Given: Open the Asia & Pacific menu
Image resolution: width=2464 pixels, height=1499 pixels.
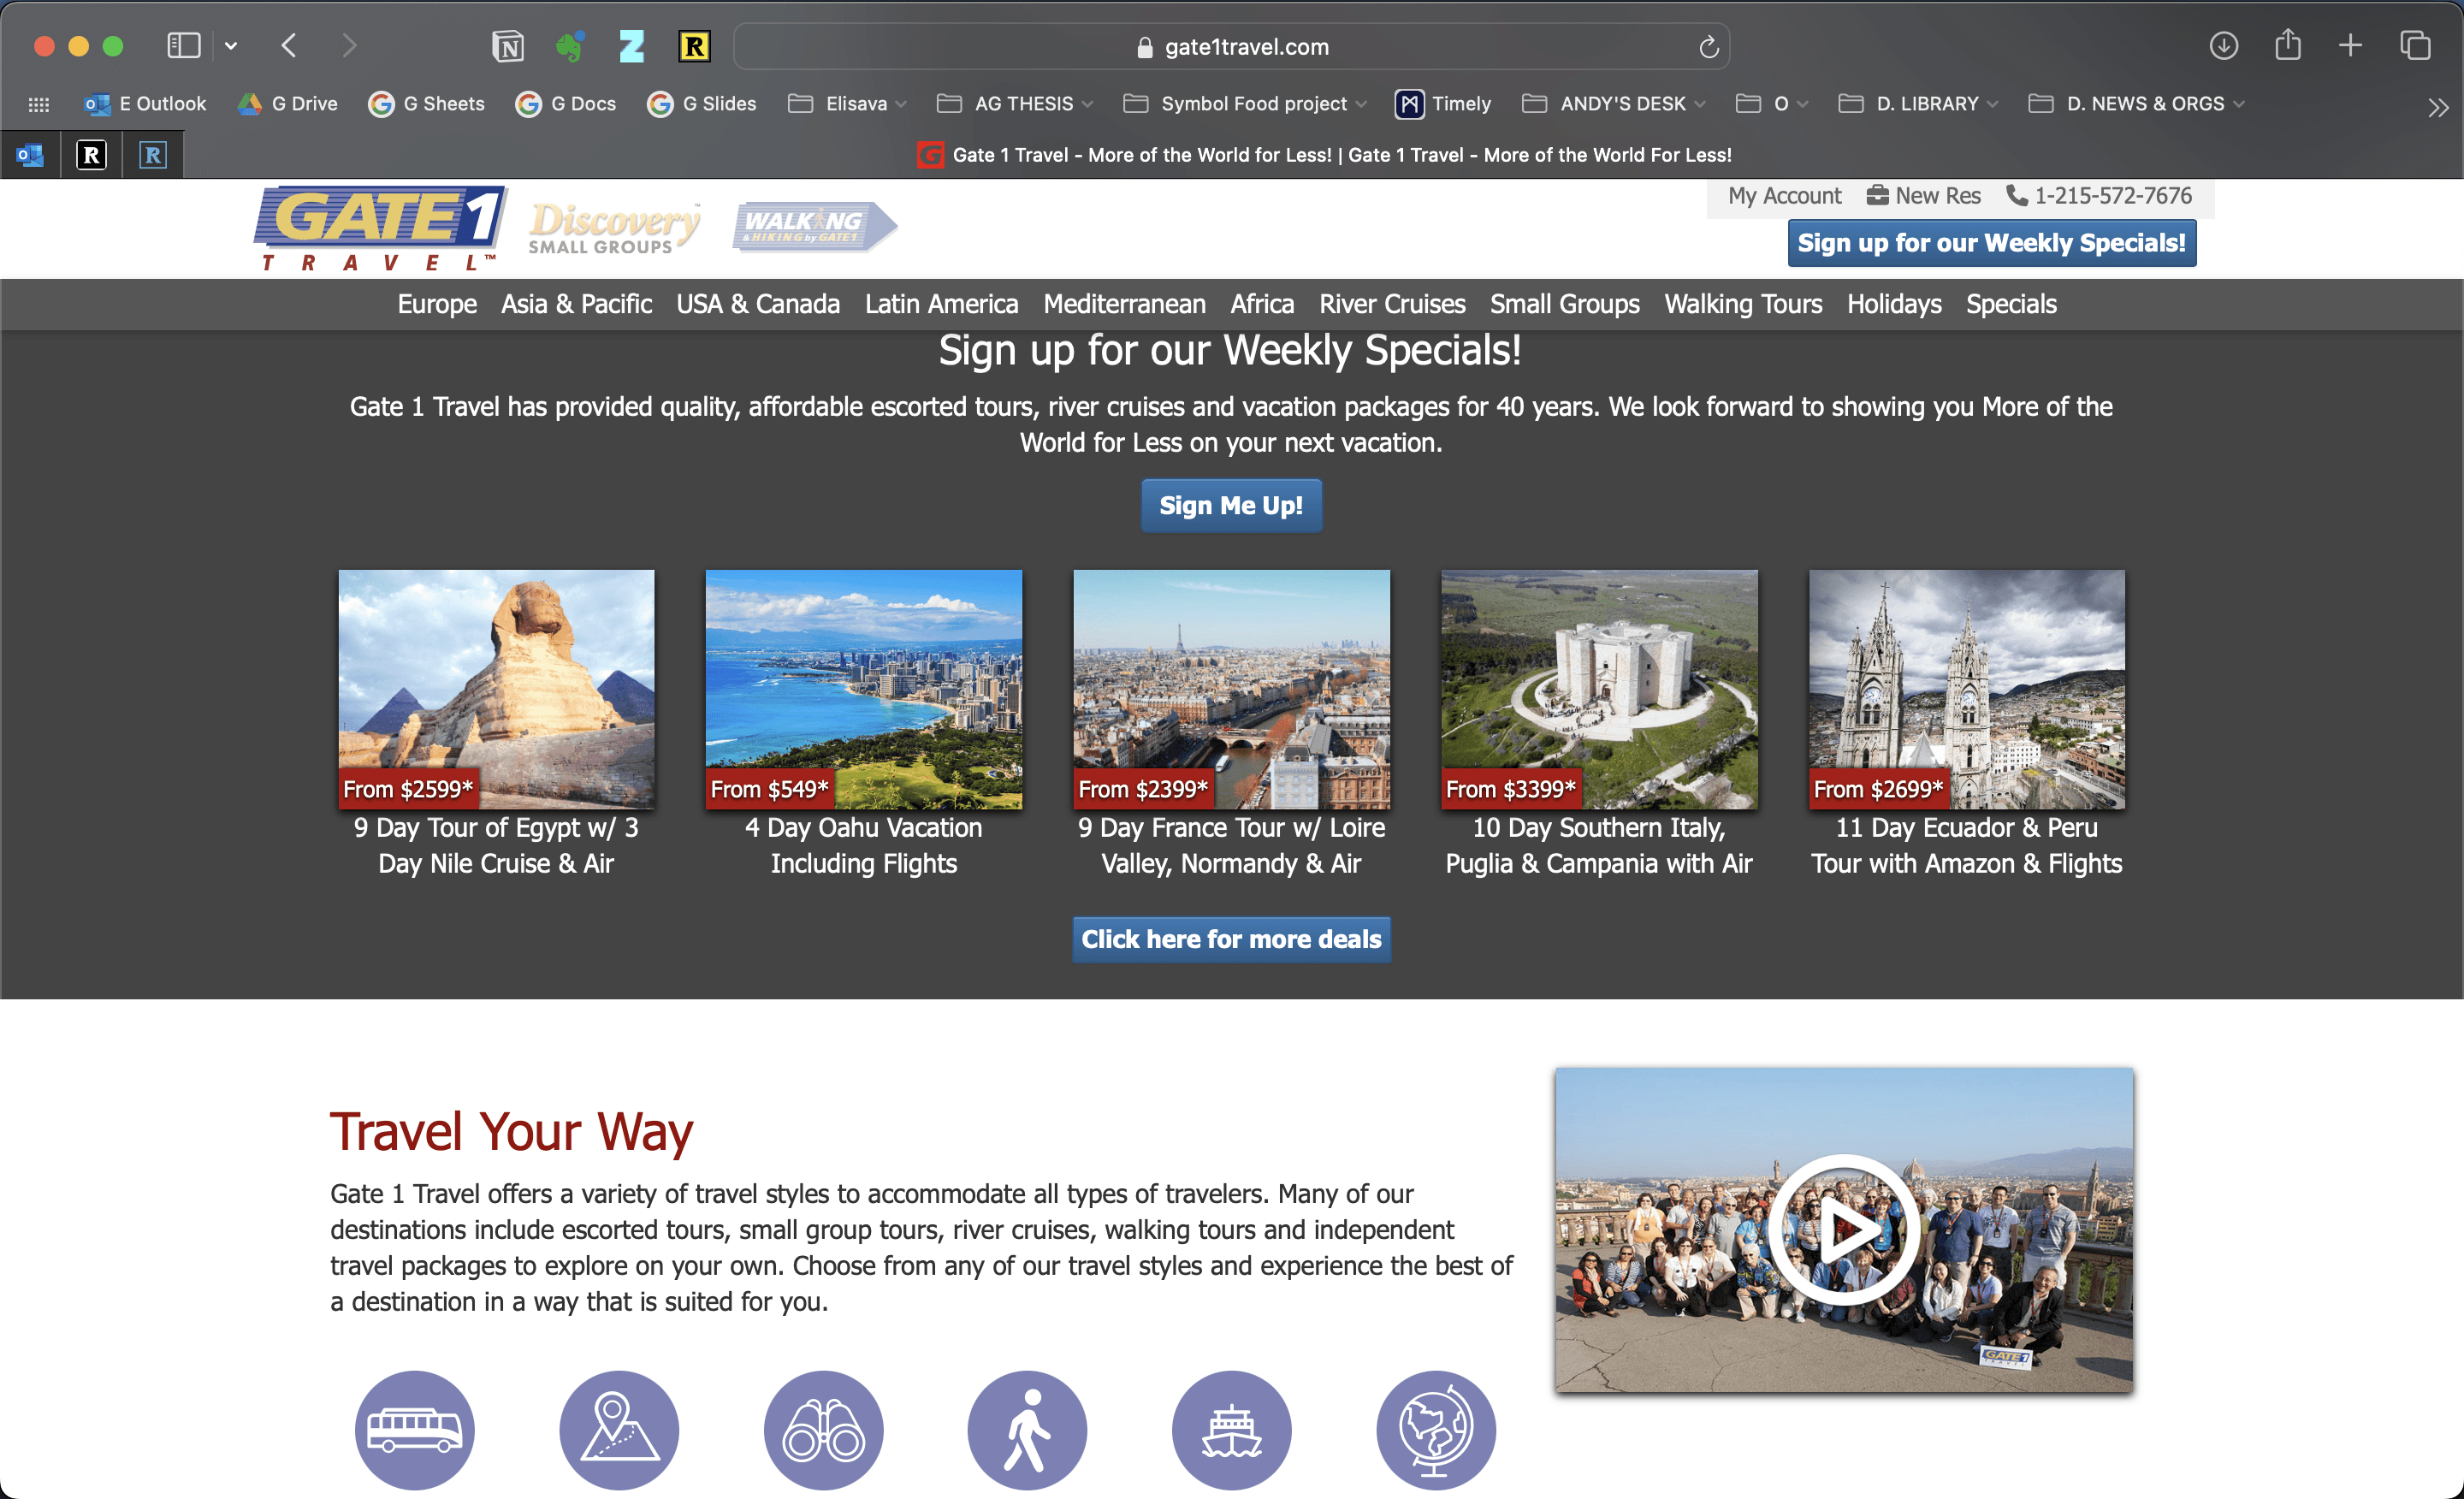Looking at the screenshot, I should pyautogui.click(x=576, y=304).
